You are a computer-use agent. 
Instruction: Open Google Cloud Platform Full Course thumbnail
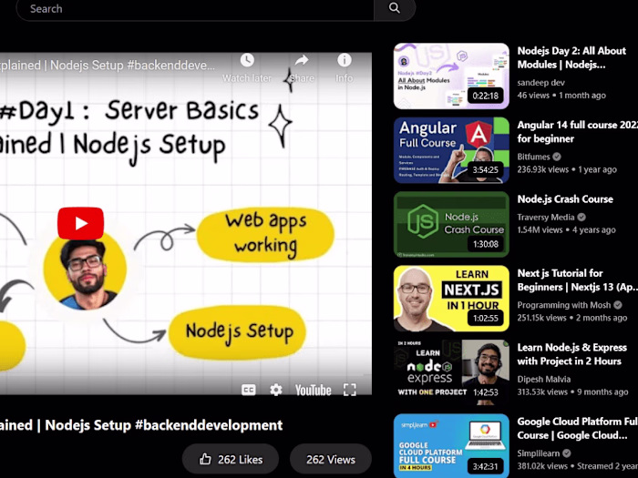coord(451,446)
